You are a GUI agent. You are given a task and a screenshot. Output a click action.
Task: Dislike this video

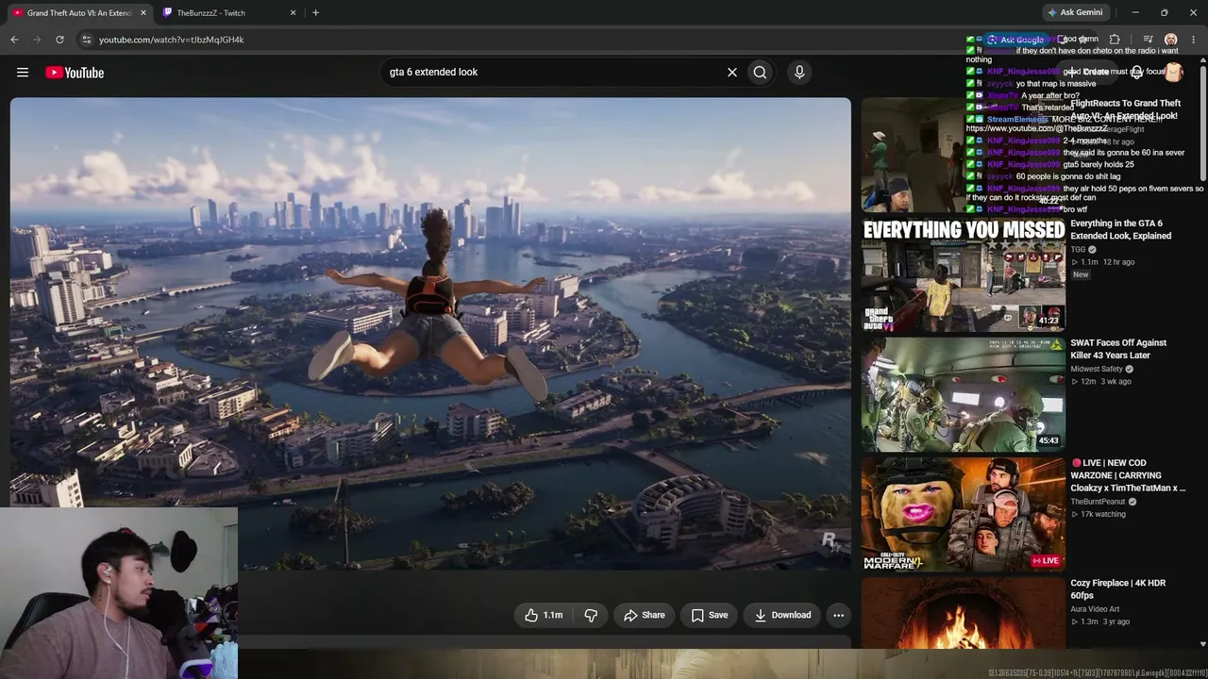(x=591, y=615)
